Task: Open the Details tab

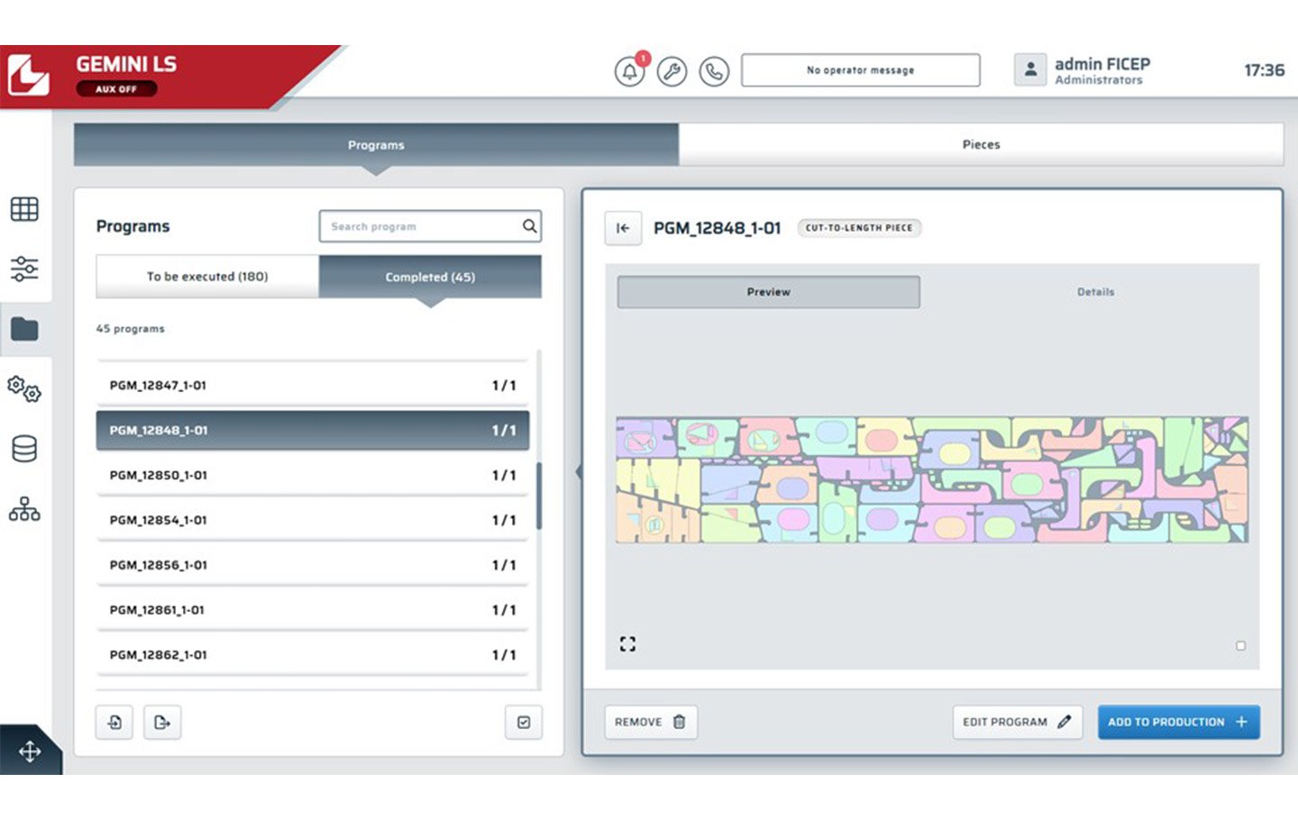Action: click(x=1096, y=292)
